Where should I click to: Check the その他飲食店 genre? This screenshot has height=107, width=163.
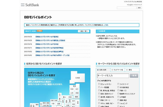pyautogui.click(x=118, y=87)
